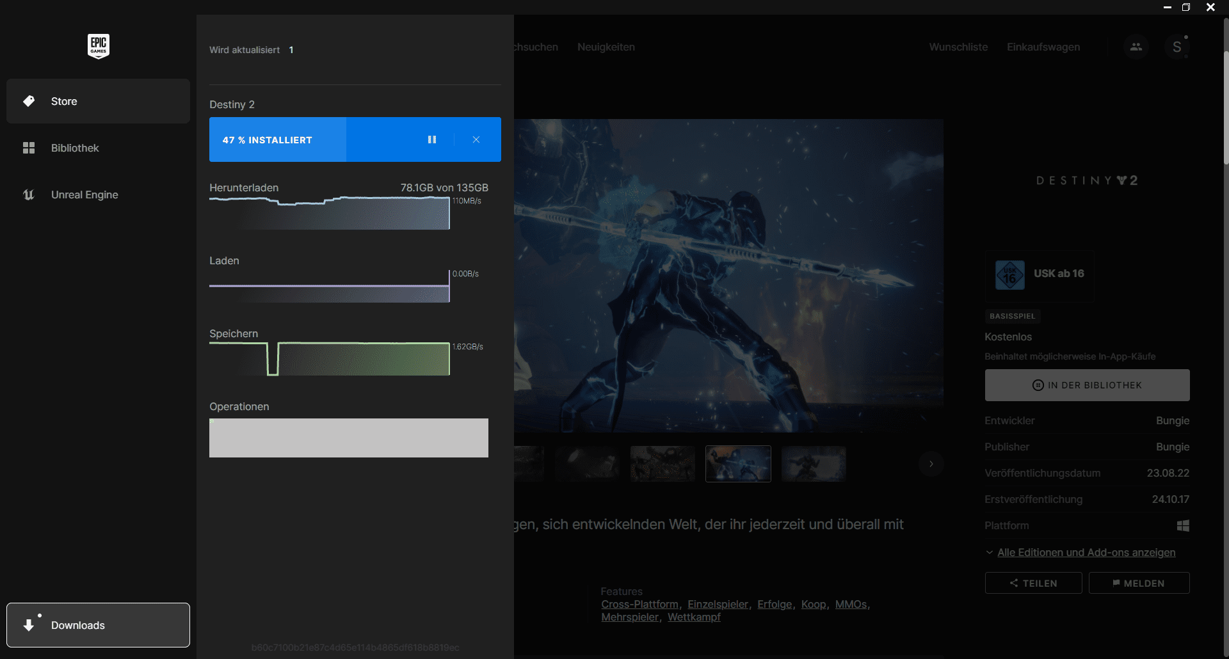
Task: Click the Downloads arrow icon
Action: tap(29, 625)
